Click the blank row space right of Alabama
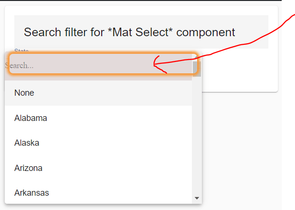The height and width of the screenshot is (210, 295). click(x=119, y=118)
